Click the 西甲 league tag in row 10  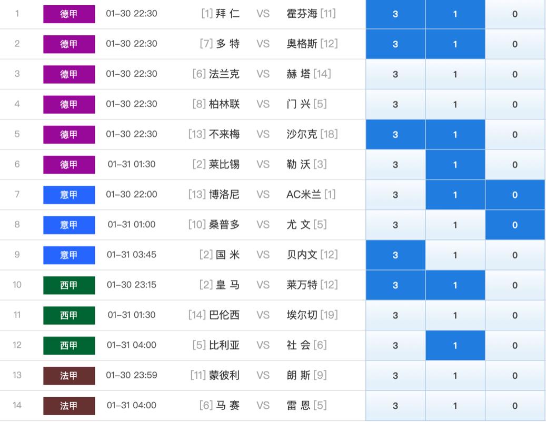[69, 285]
